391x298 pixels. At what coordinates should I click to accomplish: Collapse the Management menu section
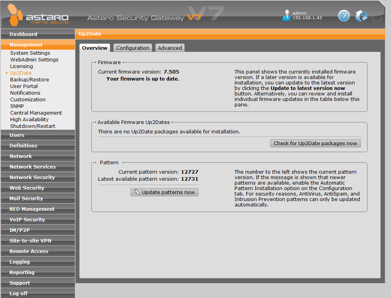38,45
